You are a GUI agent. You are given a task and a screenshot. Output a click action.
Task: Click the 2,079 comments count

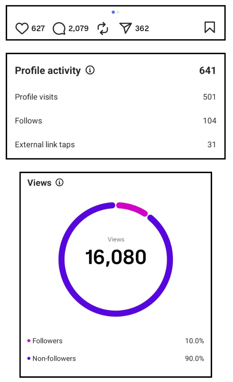[x=78, y=28]
